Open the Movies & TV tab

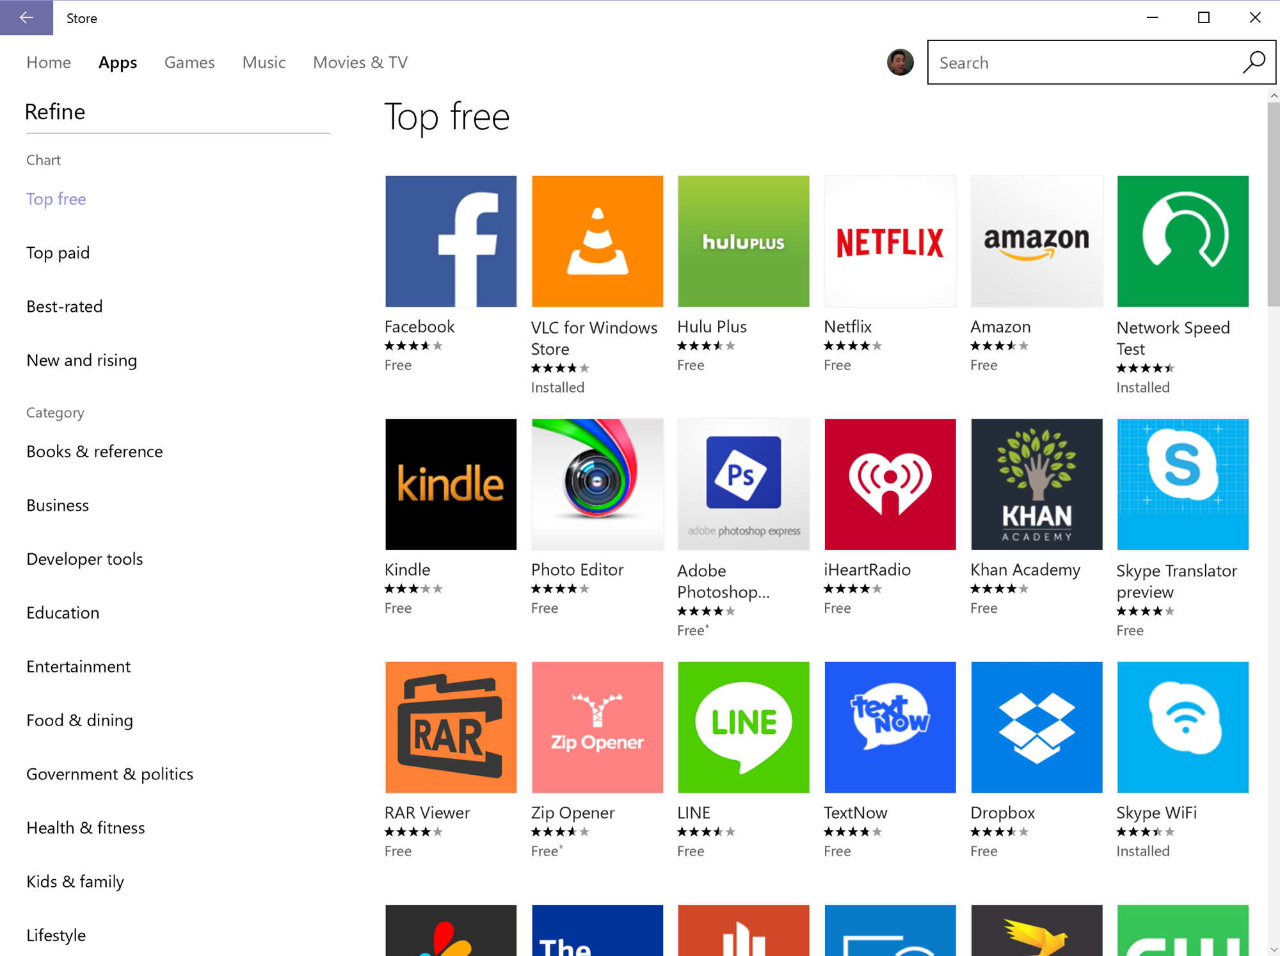click(x=360, y=62)
